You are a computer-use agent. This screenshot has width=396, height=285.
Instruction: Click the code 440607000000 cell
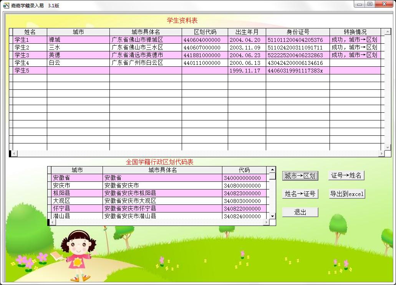(x=205, y=48)
